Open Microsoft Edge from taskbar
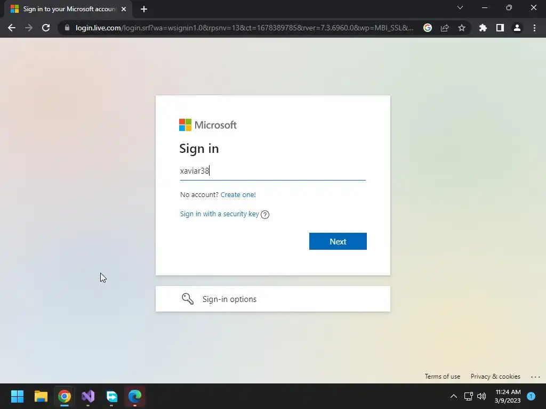Viewport: 546px width, 409px height. click(135, 396)
